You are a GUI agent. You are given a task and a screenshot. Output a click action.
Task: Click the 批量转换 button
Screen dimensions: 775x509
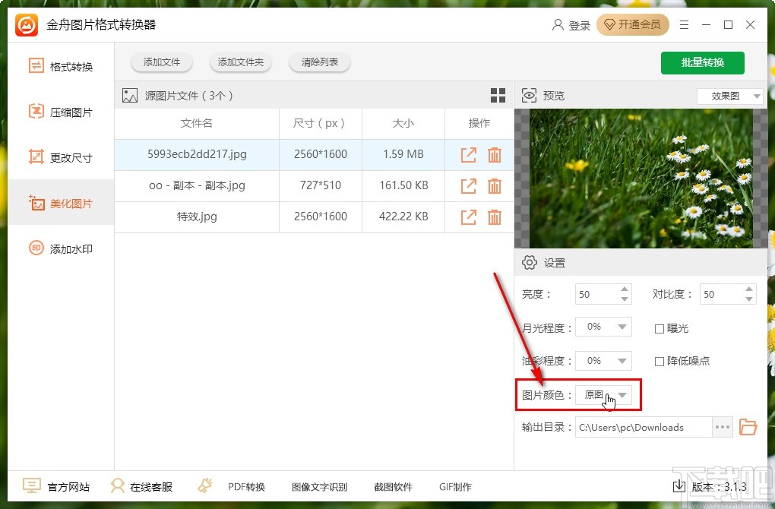(702, 63)
